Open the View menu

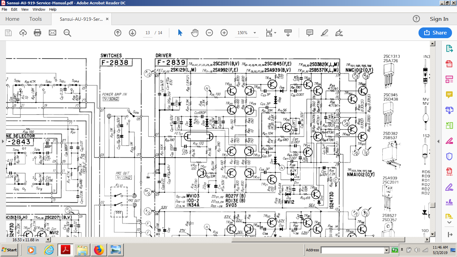(25, 9)
